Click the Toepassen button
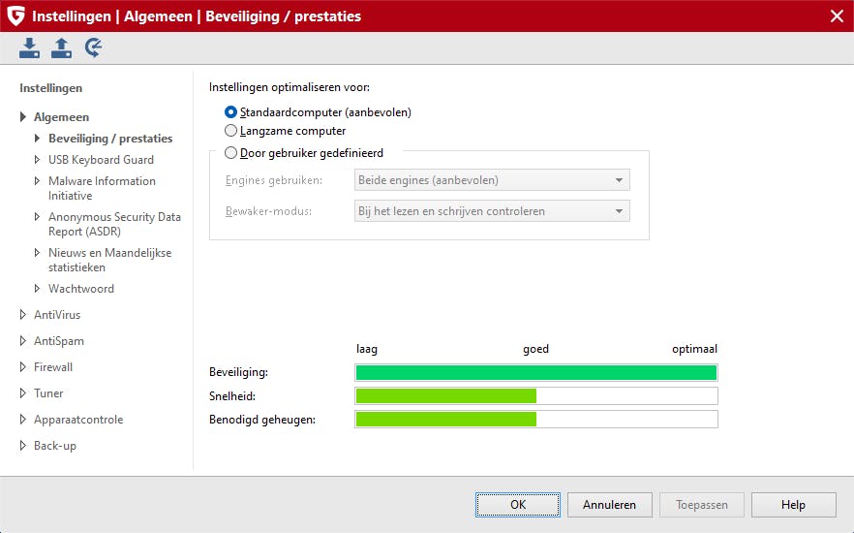854x533 pixels. (701, 505)
